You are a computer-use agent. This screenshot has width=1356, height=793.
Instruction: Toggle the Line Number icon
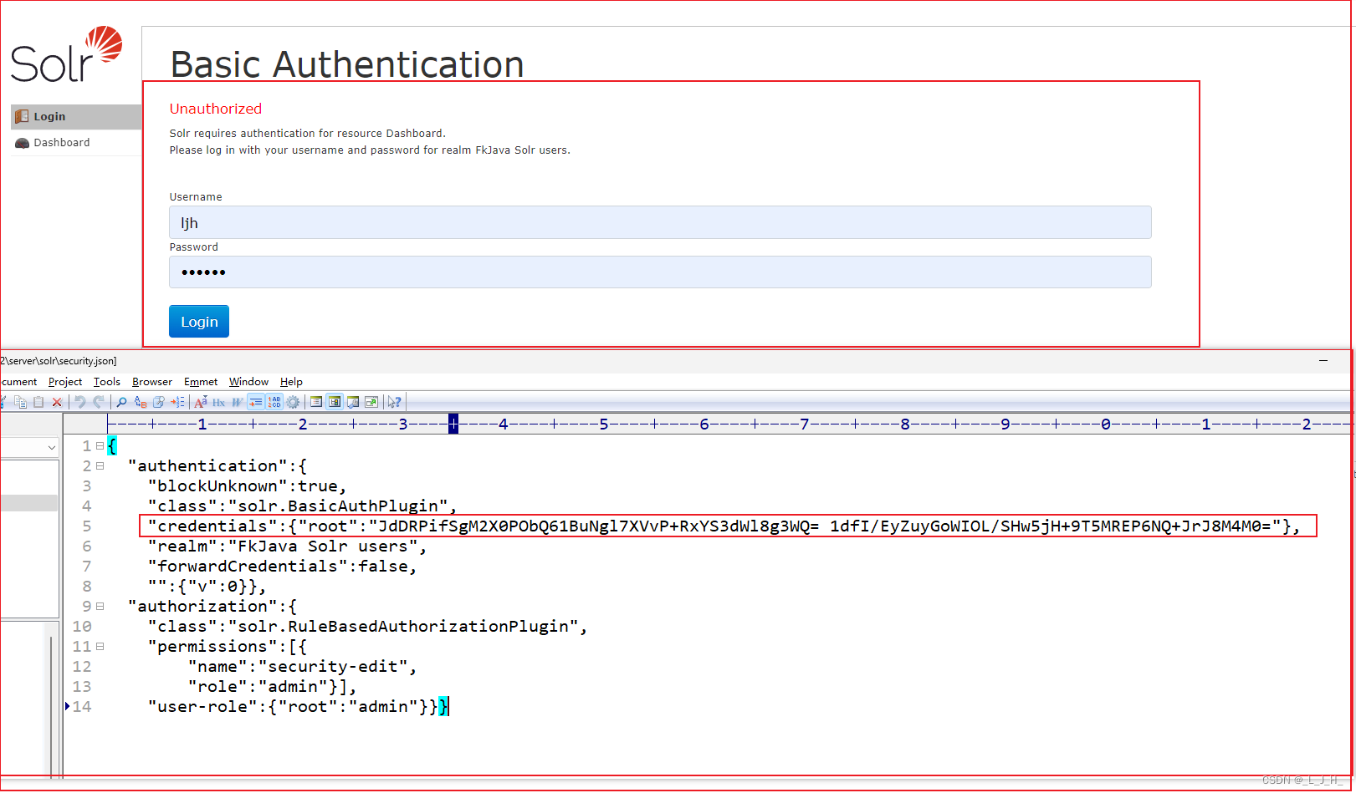click(274, 402)
